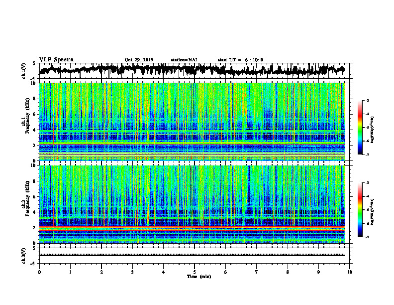This screenshot has height=305, width=394.
Task: Click the ch.1 Frequency (kHz) axis label
Action: point(25,115)
